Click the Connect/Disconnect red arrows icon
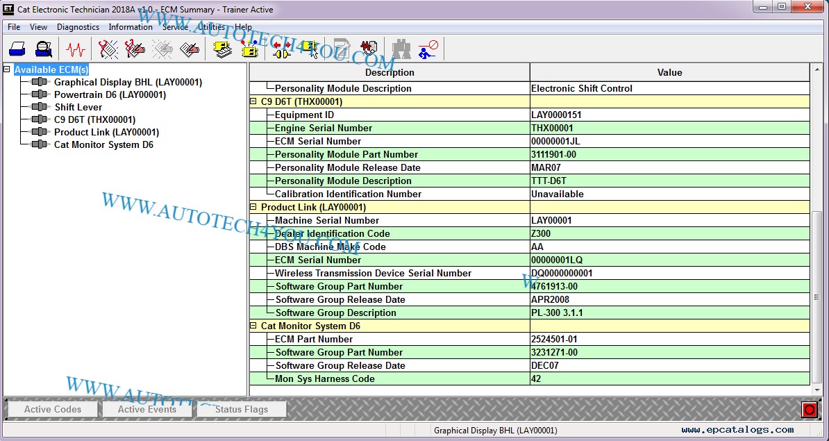This screenshot has width=829, height=441. point(282,49)
